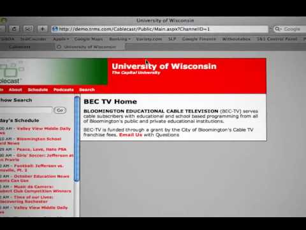Click the toolbar button left of the plus button

28,29
